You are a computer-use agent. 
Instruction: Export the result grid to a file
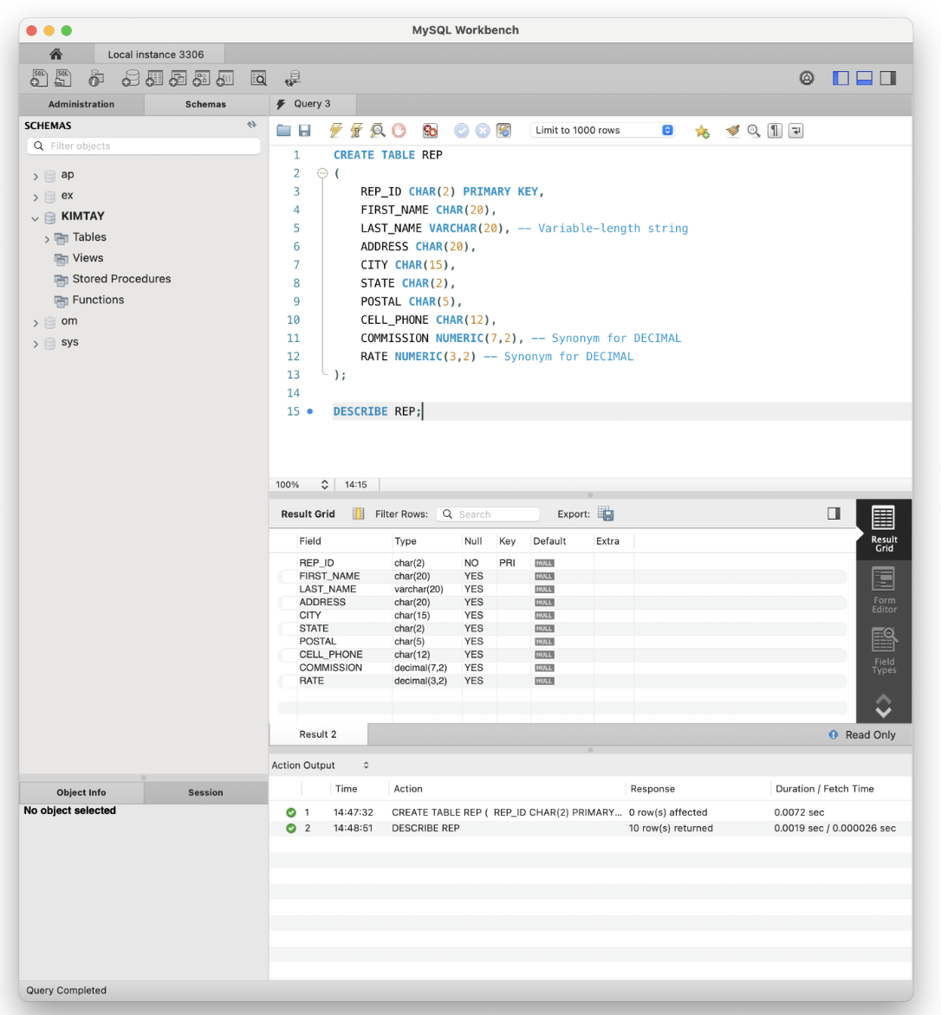[x=606, y=514]
